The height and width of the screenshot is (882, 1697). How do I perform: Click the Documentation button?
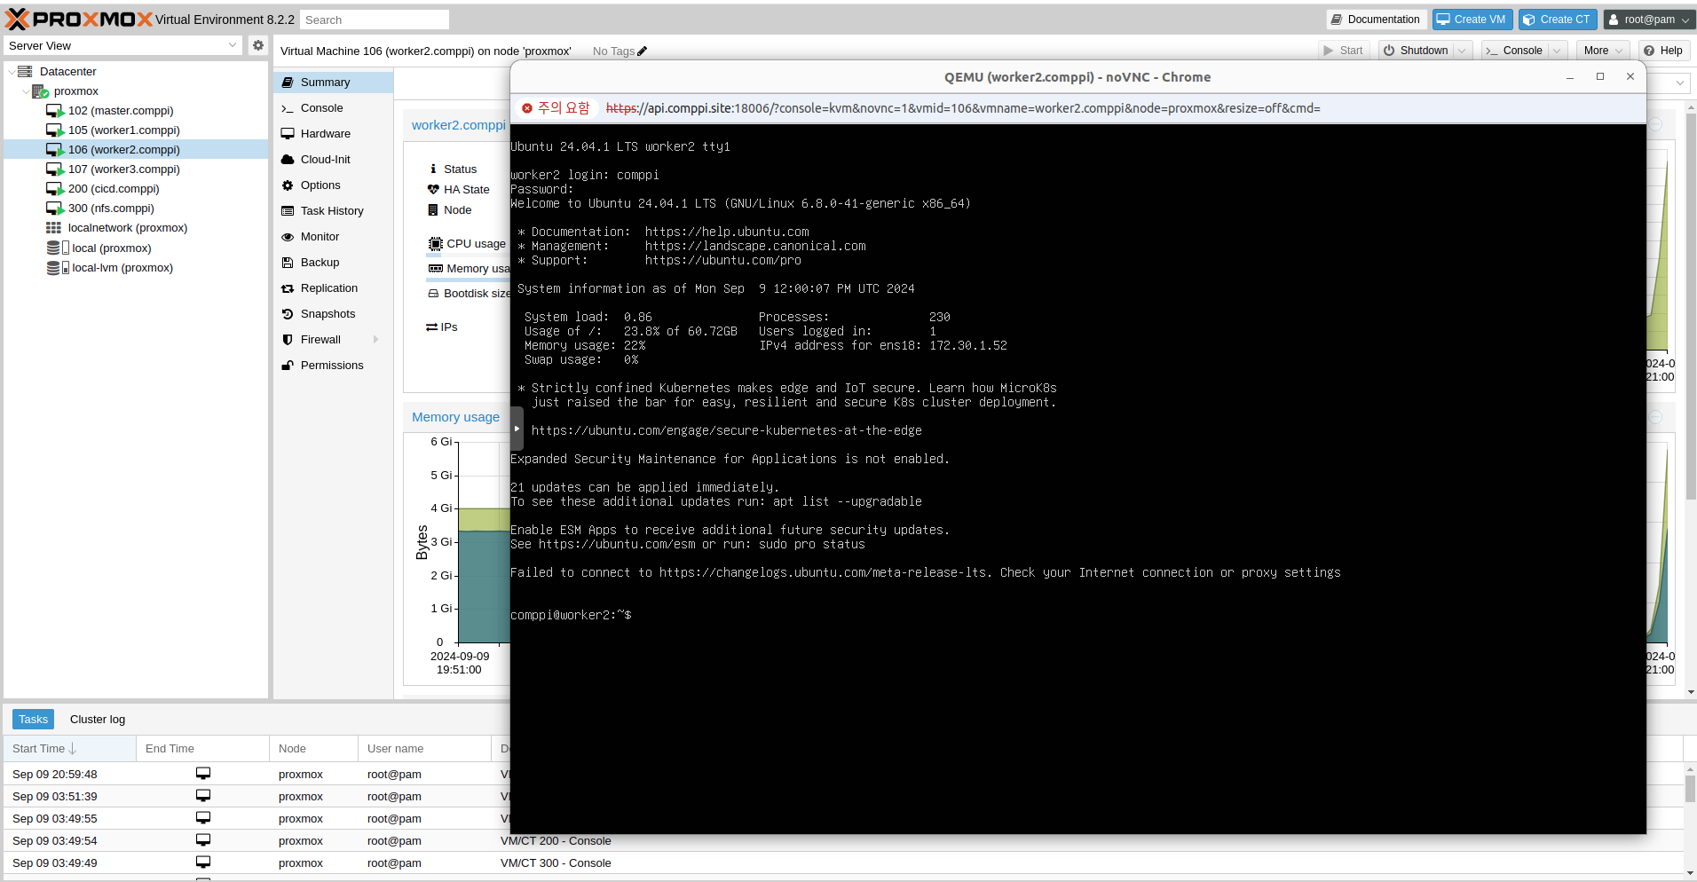[x=1376, y=20]
